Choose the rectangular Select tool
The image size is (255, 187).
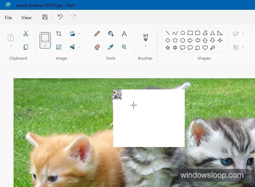(x=45, y=38)
